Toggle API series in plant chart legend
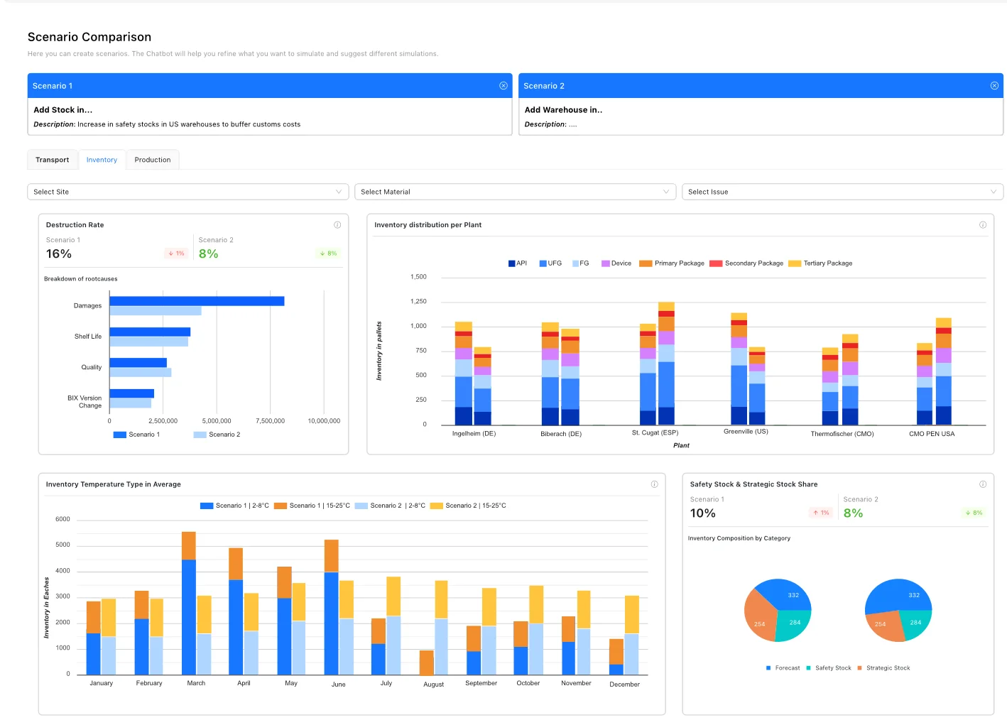 click(518, 263)
